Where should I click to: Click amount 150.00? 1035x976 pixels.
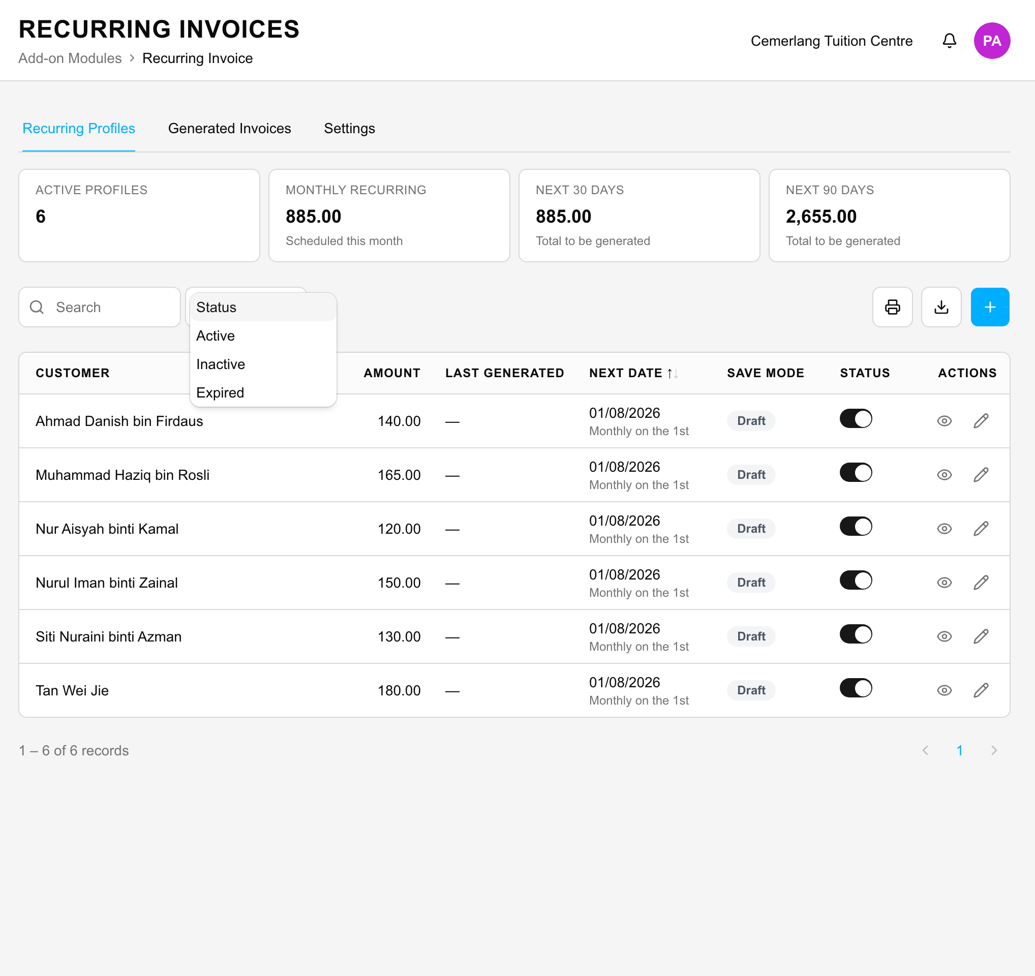click(399, 583)
